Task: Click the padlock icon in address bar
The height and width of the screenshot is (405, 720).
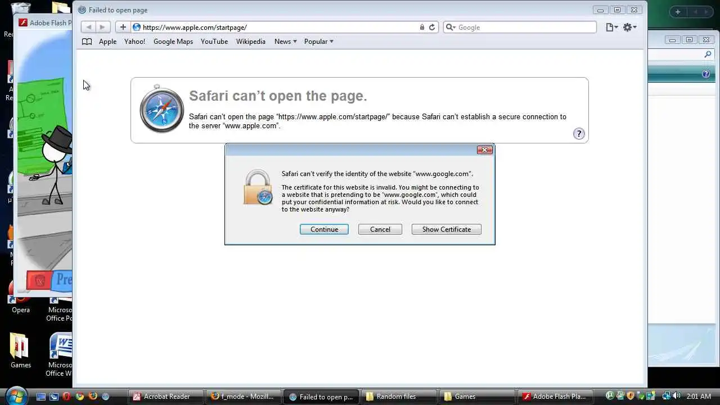Action: tap(422, 27)
